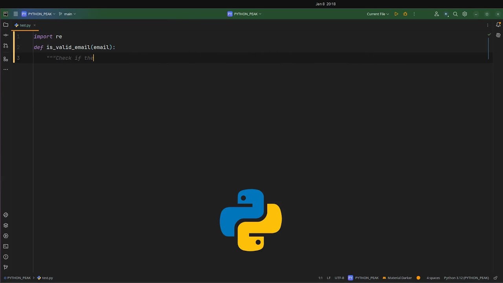Click the blue dot assistant toolbar icon
The width and height of the screenshot is (503, 283).
446,14
